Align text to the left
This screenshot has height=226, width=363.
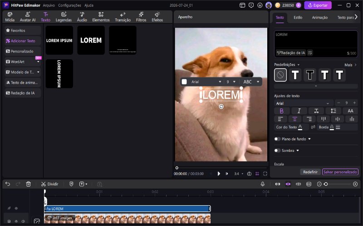click(280, 119)
